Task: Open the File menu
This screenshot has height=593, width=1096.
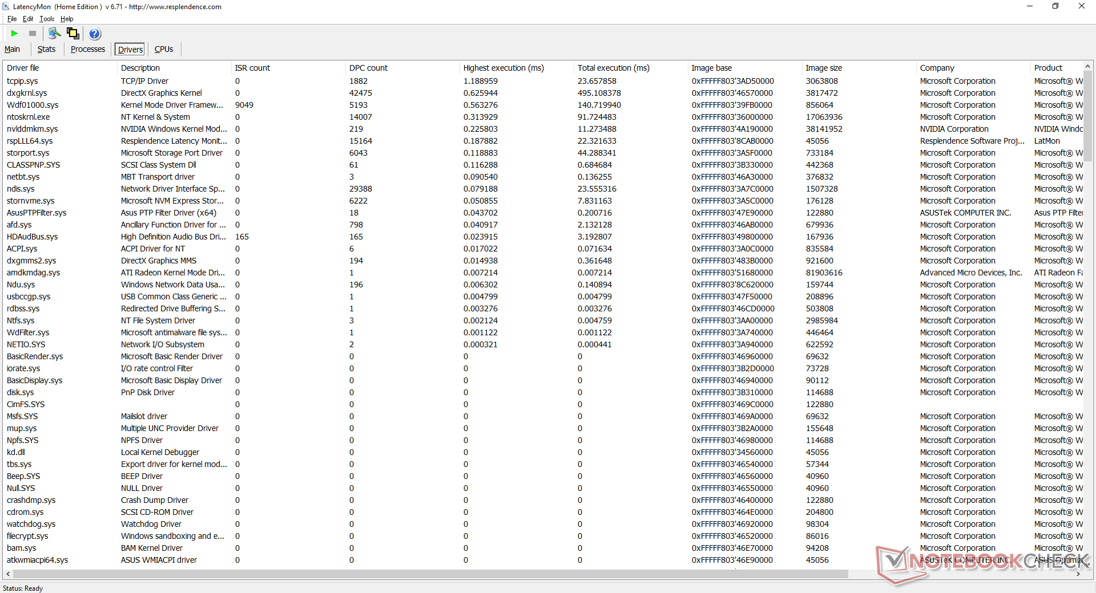Action: pyautogui.click(x=12, y=19)
